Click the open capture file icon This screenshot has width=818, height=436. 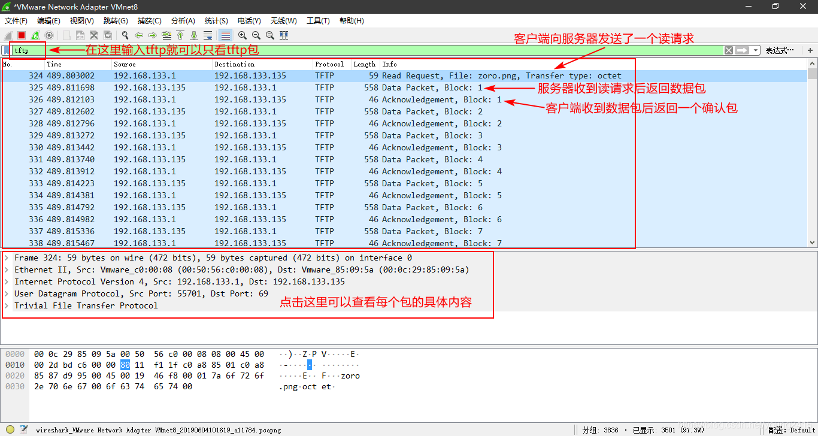(66, 35)
